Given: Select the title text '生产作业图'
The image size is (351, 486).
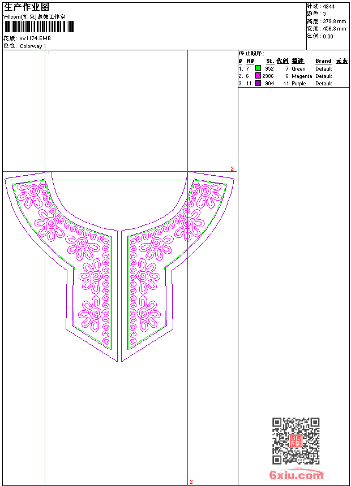Looking at the screenshot, I should 27,7.
